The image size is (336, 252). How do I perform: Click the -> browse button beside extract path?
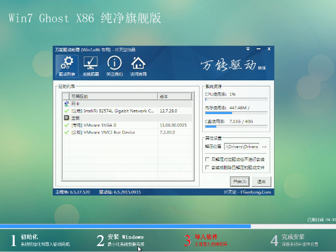[x=264, y=147]
